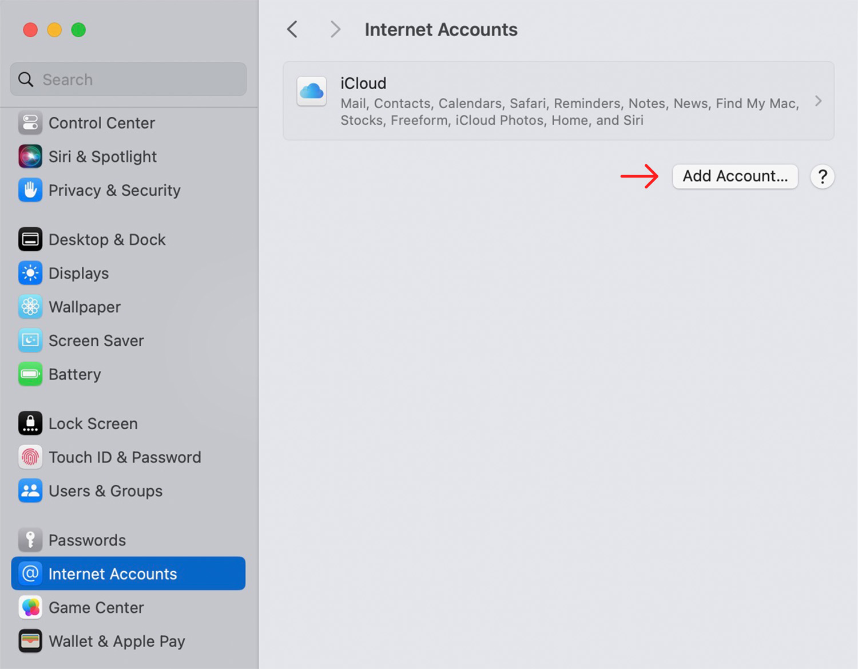Click the iCloud services description text
This screenshot has height=669, width=858.
570,112
